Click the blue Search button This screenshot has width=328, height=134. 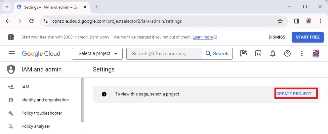217,54
